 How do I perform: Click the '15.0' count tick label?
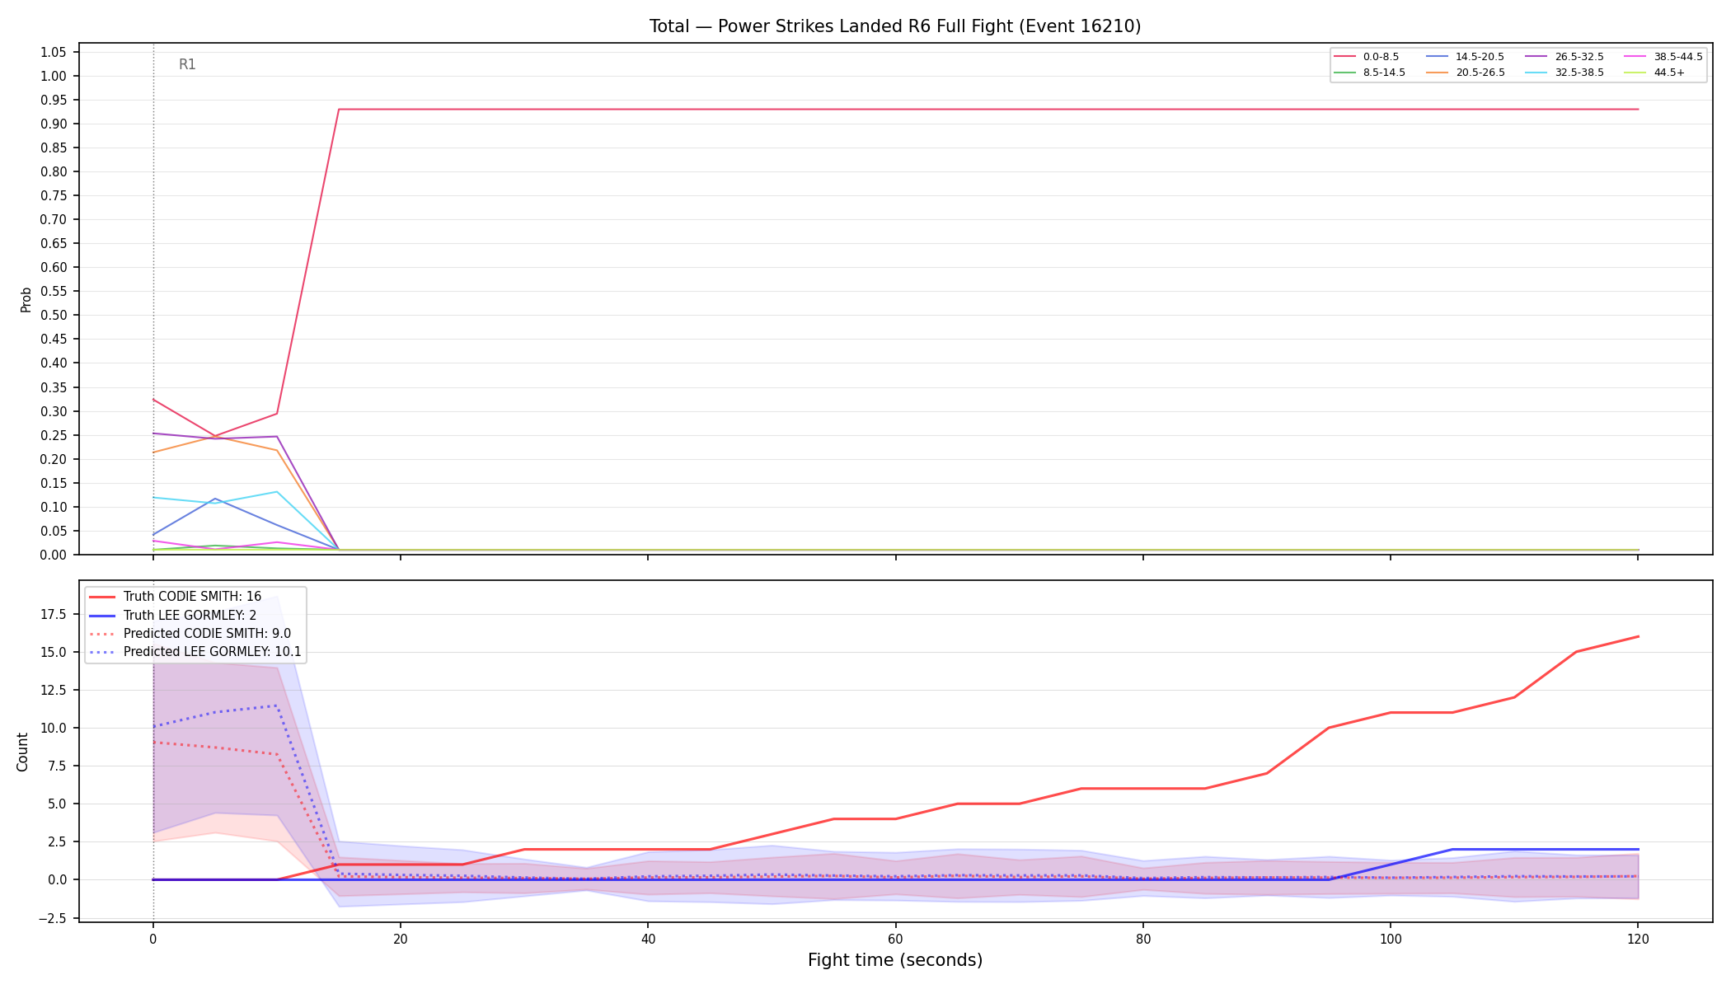tap(54, 652)
